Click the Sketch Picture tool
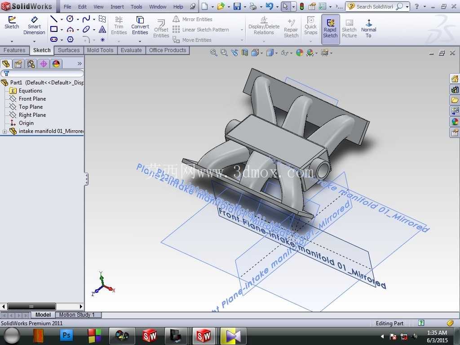Viewport: 460px width, 345px height. 349,29
